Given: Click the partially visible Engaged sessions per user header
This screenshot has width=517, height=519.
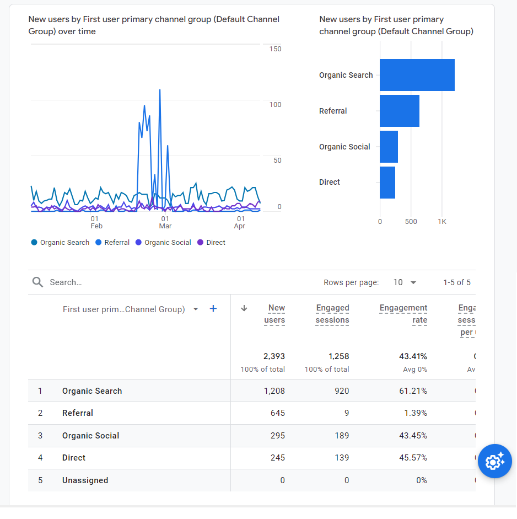Looking at the screenshot, I should click(467, 320).
